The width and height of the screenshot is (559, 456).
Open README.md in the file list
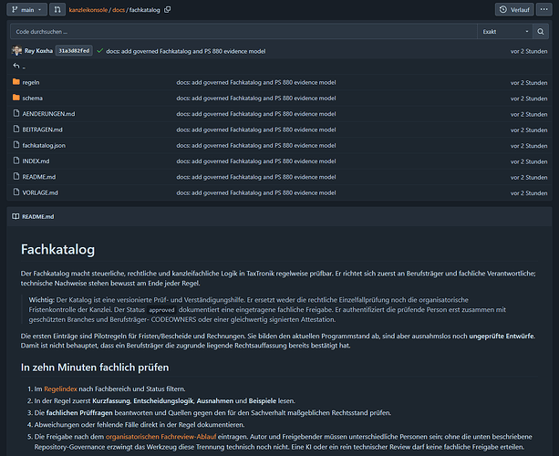tap(39, 177)
